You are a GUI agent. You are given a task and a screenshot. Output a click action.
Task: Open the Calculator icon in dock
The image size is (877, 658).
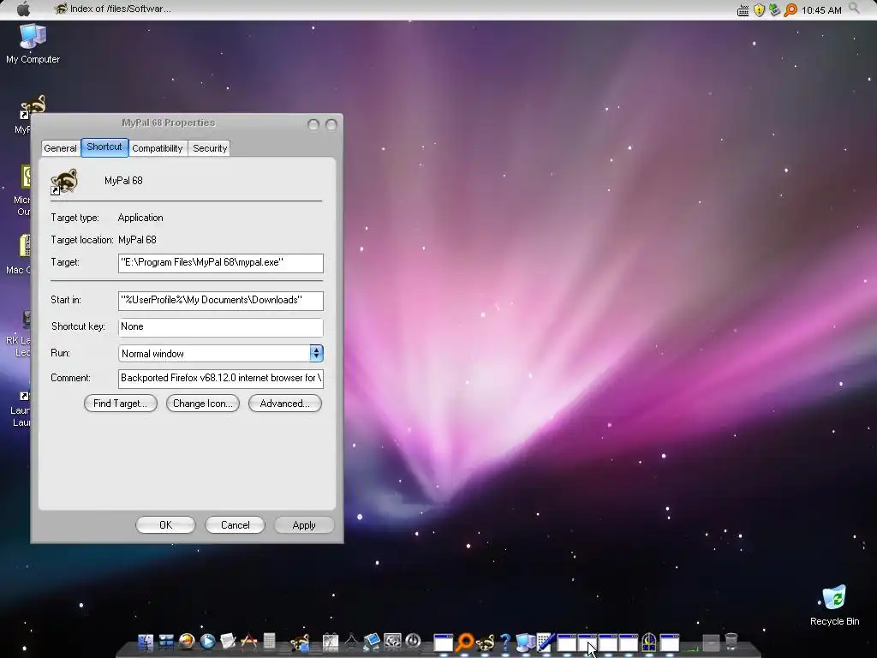270,642
